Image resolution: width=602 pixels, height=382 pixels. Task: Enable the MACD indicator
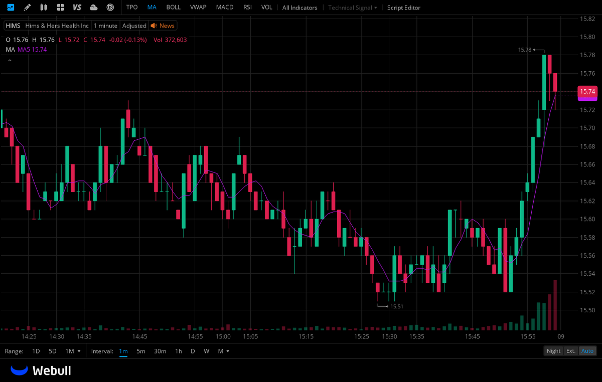225,8
